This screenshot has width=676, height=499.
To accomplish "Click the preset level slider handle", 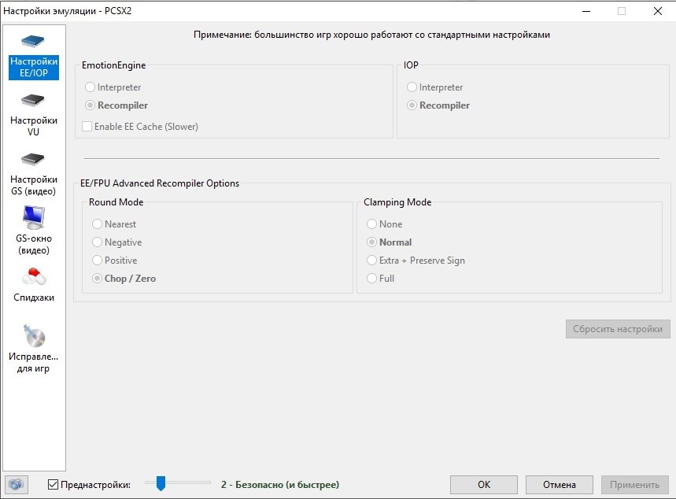I will pyautogui.click(x=161, y=483).
